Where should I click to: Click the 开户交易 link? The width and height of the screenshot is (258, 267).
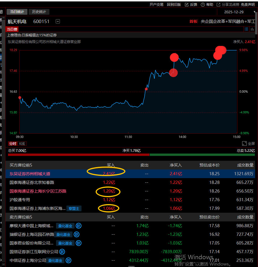point(156,5)
